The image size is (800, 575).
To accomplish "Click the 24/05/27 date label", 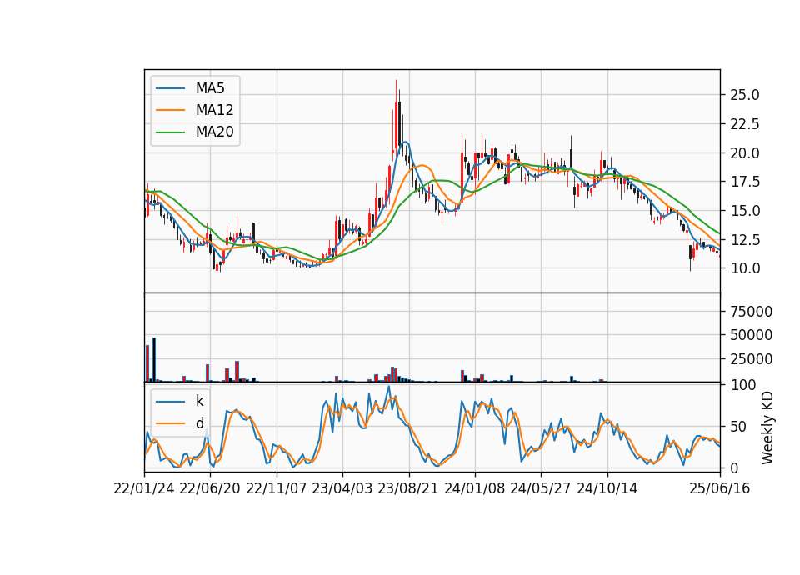I will [541, 489].
